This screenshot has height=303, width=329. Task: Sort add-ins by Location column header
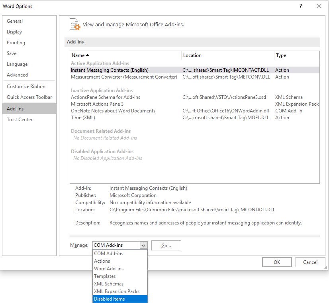pyautogui.click(x=228, y=55)
